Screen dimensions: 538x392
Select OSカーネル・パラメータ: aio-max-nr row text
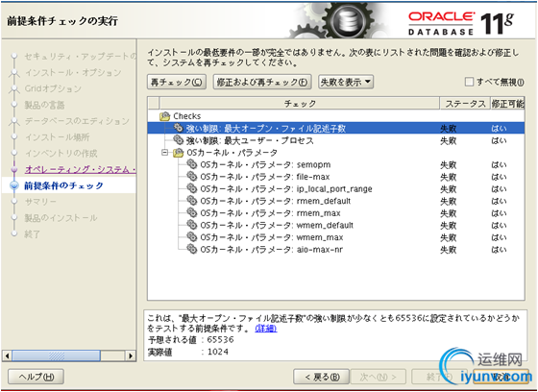pyautogui.click(x=271, y=250)
